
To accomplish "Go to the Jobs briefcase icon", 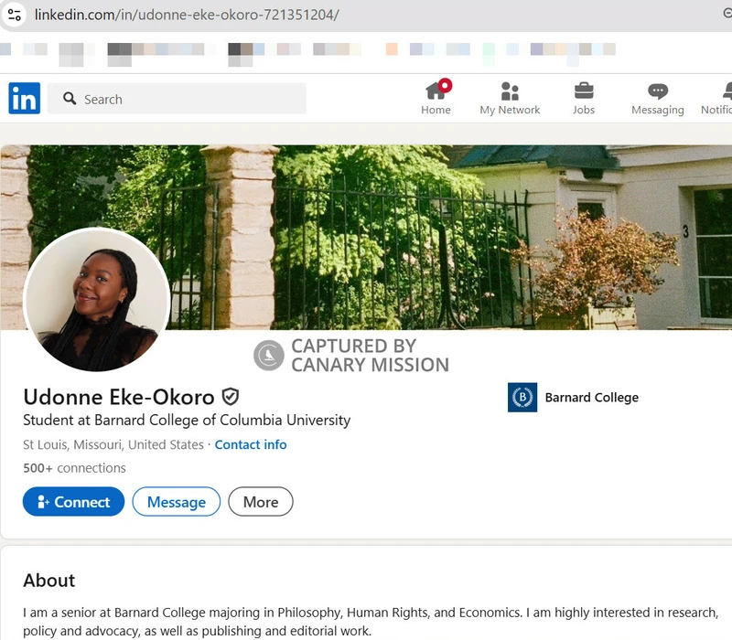I will click(x=584, y=91).
